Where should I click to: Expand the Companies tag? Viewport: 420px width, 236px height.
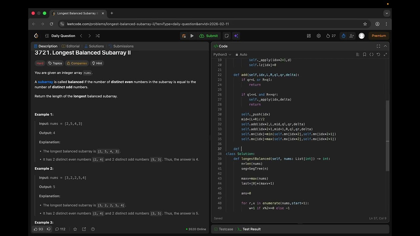77,63
